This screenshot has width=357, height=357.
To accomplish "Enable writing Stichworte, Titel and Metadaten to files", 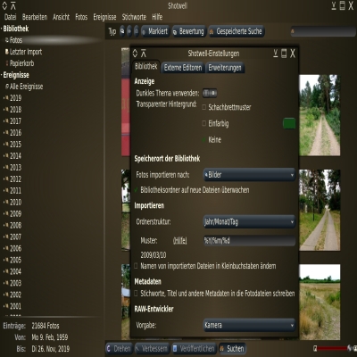I will [x=137, y=294].
